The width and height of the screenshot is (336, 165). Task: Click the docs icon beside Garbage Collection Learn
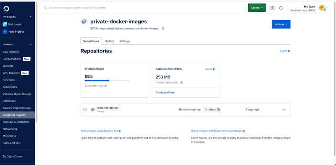pyautogui.click(x=214, y=69)
